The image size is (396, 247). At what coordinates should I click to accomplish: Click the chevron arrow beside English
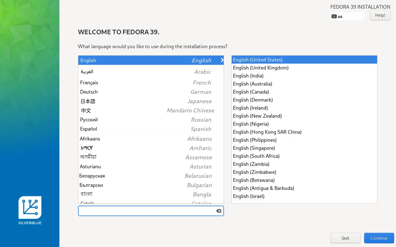point(222,60)
